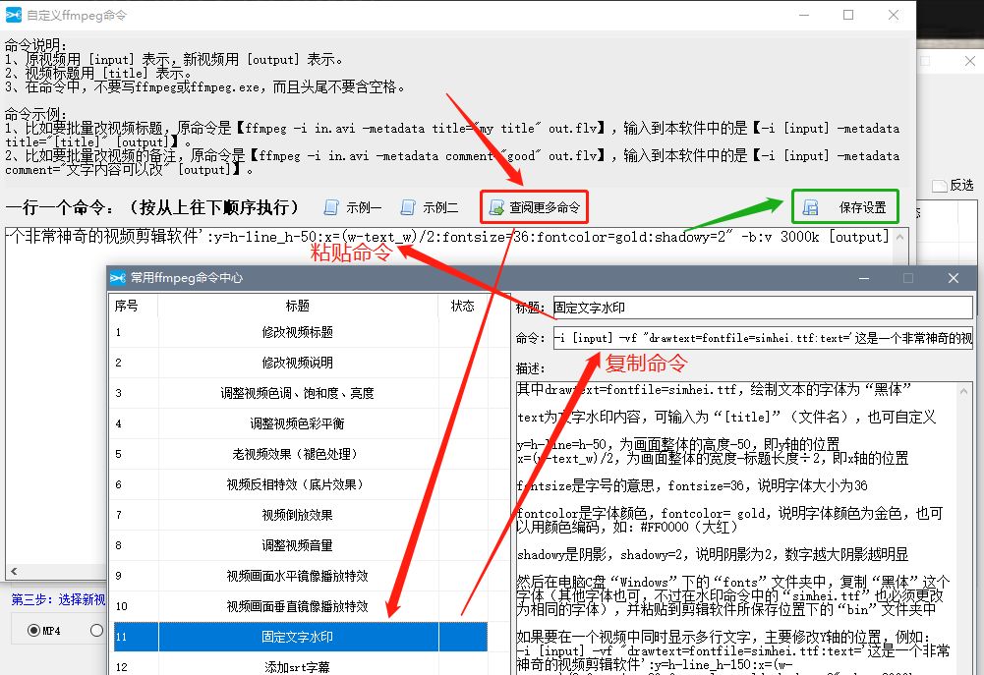This screenshot has width=984, height=675.
Task: Select row 7 视频倒放效果
Action: [x=300, y=515]
